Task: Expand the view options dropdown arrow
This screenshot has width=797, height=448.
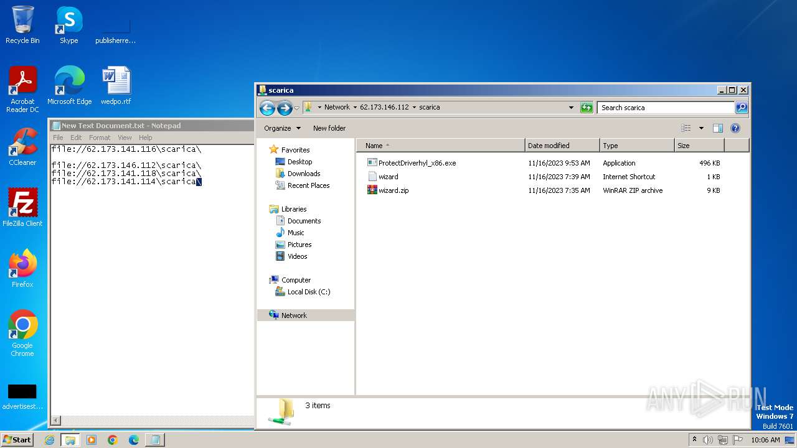Action: click(701, 128)
